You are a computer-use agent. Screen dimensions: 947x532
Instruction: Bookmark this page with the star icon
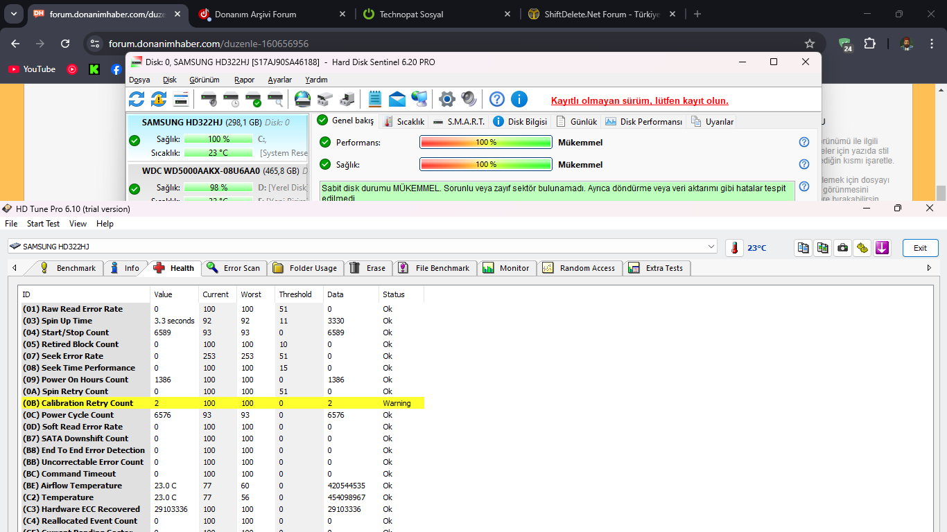(810, 44)
